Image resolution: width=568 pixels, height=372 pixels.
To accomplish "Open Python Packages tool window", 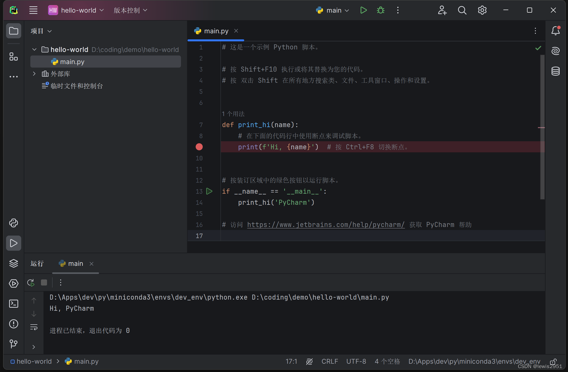I will 13,223.
